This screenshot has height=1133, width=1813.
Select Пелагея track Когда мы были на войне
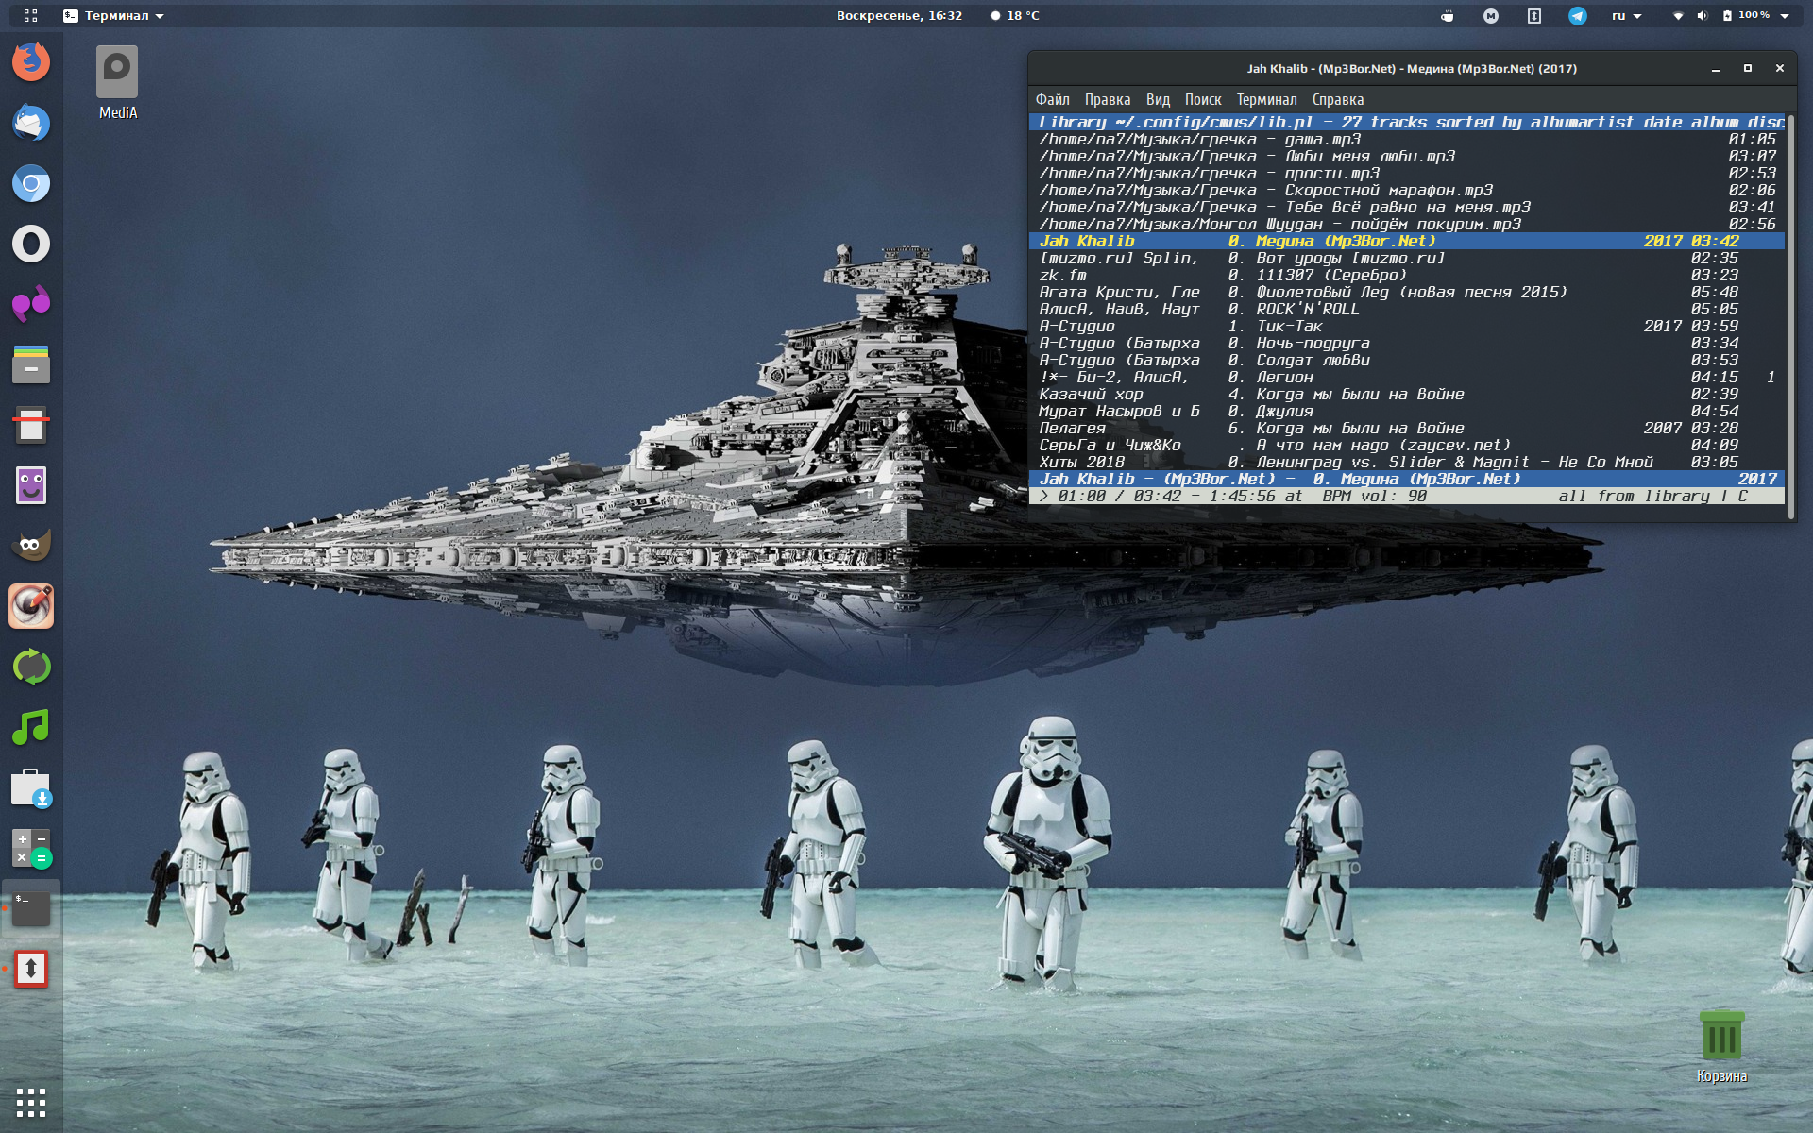point(1407,428)
